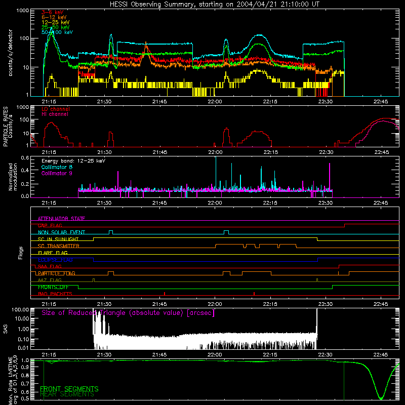Click the ATTENUATOR STATE flag label
This screenshot has width=405, height=405.
(x=61, y=219)
